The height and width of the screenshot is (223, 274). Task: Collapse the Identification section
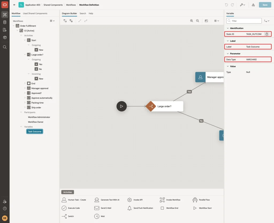point(227,28)
